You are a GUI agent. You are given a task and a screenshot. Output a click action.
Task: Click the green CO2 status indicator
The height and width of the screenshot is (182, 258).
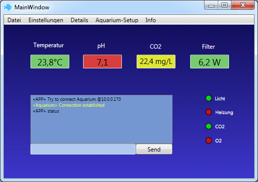click(x=209, y=126)
